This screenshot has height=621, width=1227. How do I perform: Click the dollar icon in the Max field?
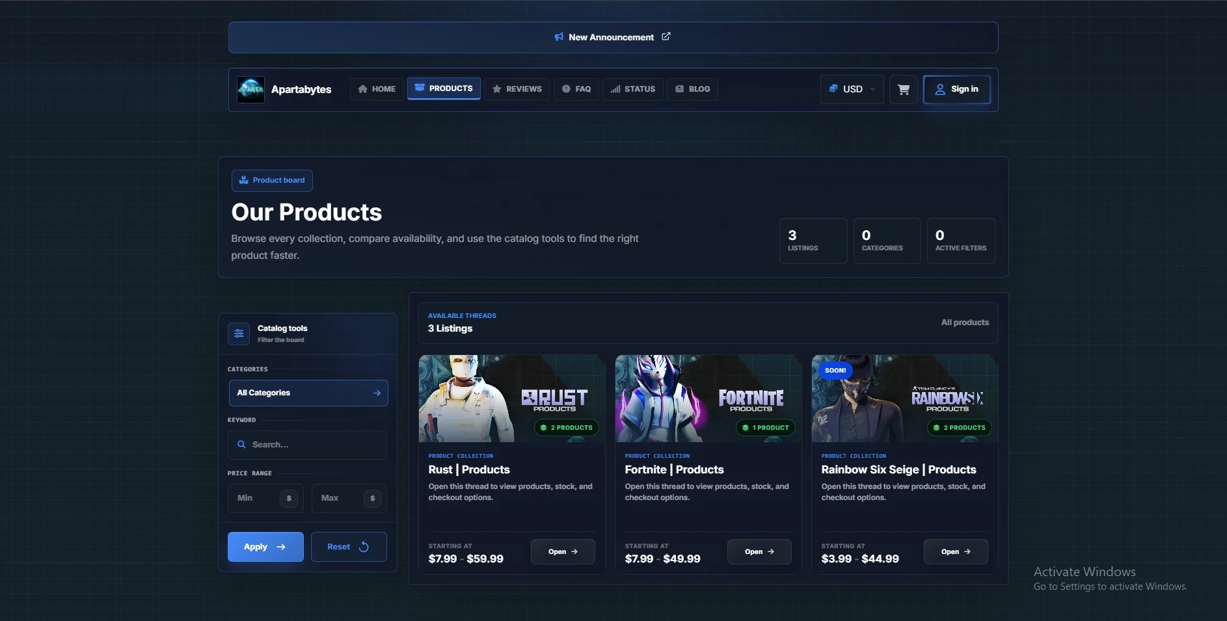click(372, 499)
